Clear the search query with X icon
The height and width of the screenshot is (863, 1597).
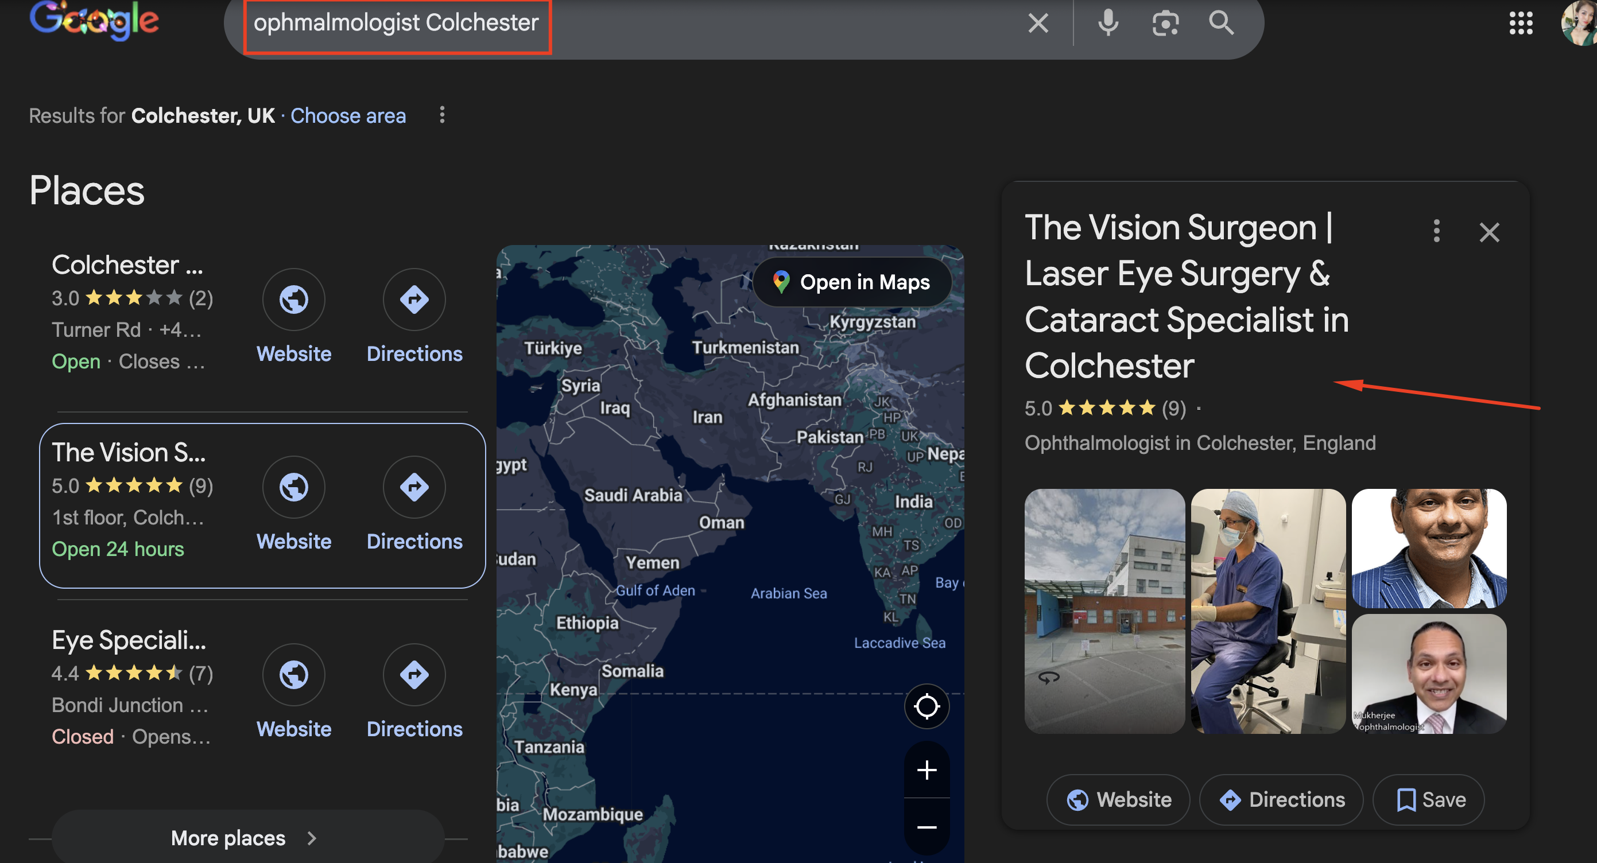[1038, 23]
